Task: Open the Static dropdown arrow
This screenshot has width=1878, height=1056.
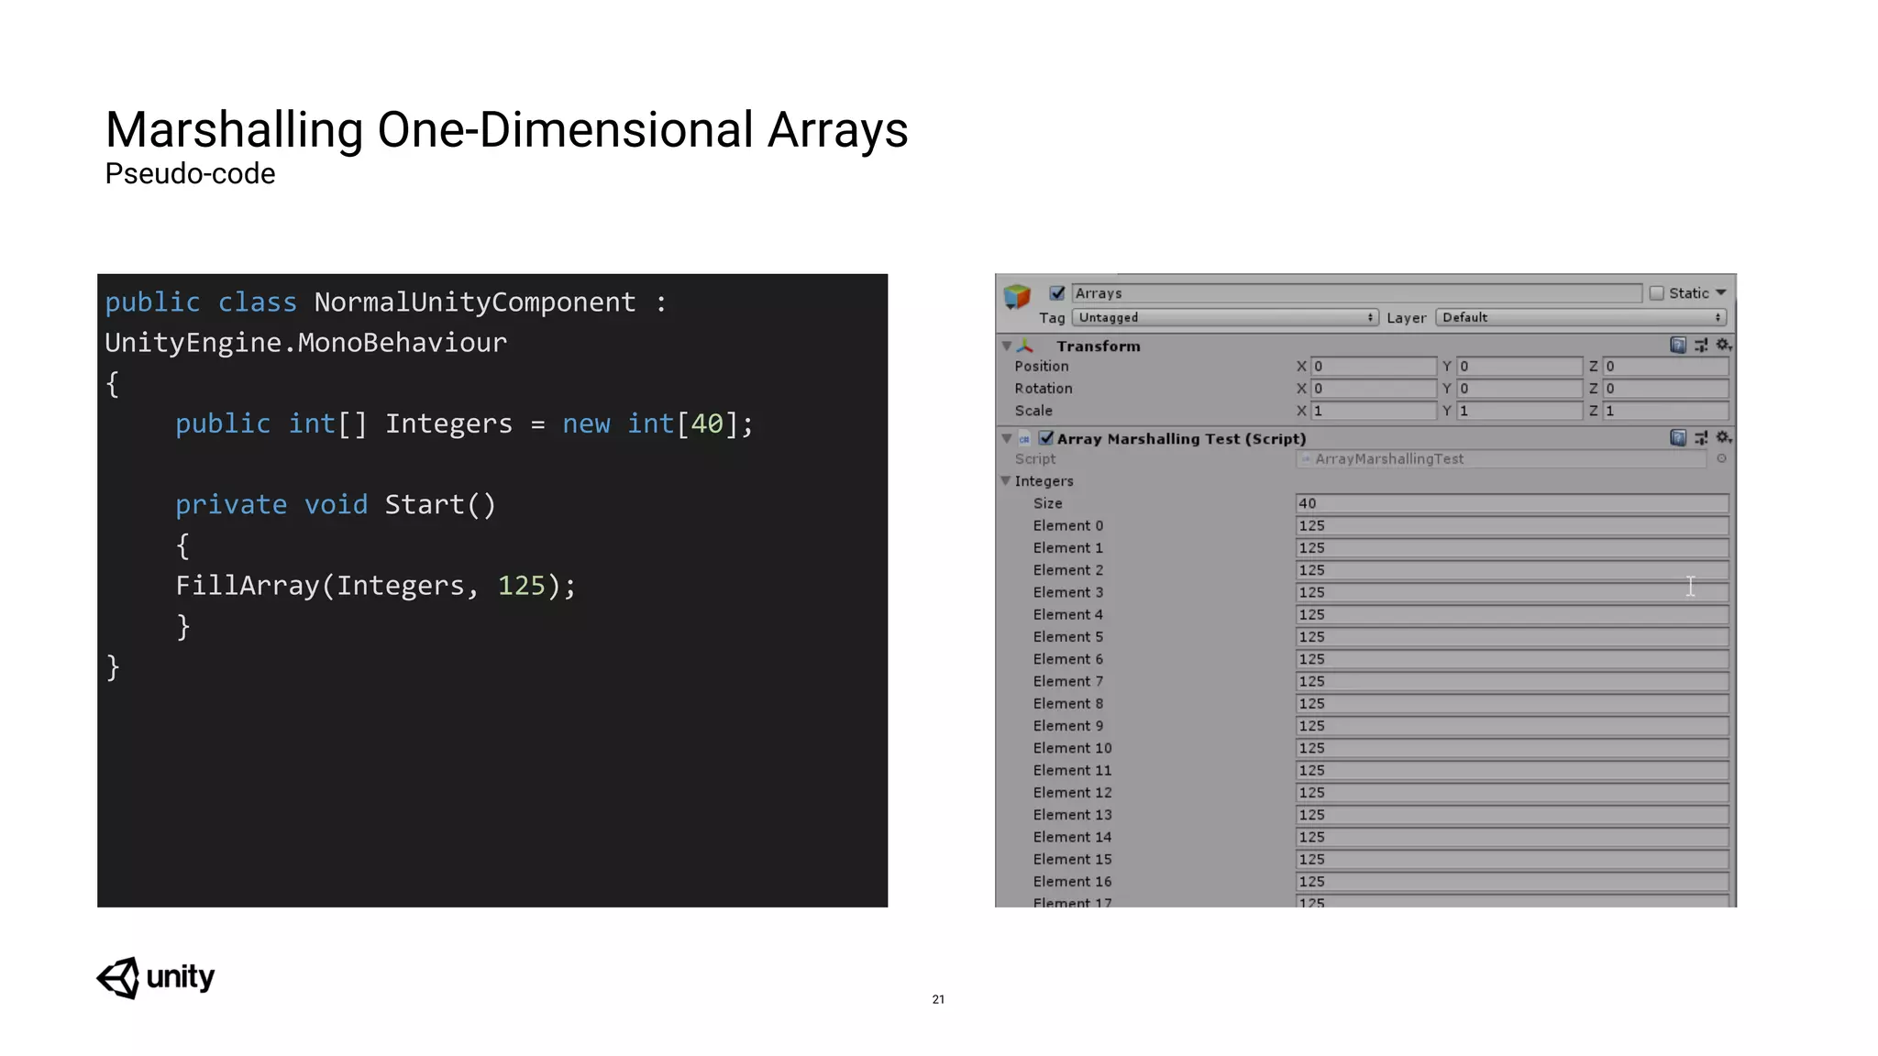Action: 1720,292
